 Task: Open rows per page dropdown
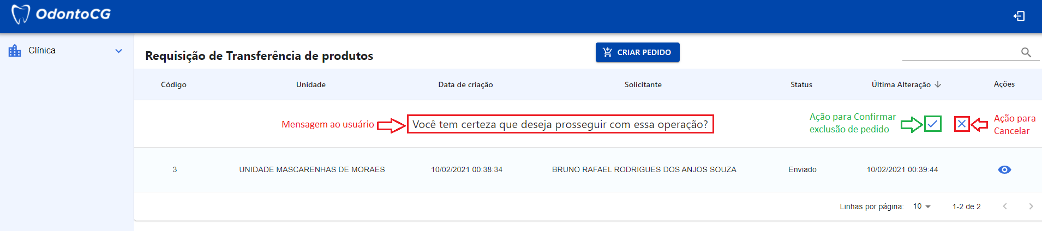coord(922,206)
